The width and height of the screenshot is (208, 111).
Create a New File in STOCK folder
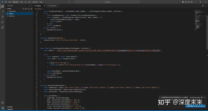24,9
